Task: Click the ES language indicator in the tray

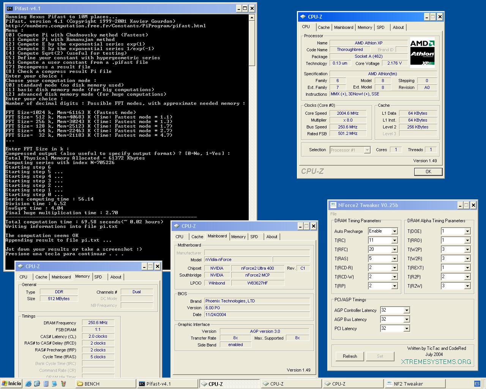Action: (x=477, y=384)
